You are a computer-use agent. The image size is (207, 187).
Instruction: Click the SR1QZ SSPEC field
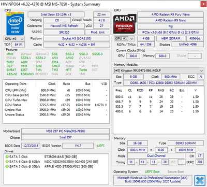coord(64,32)
